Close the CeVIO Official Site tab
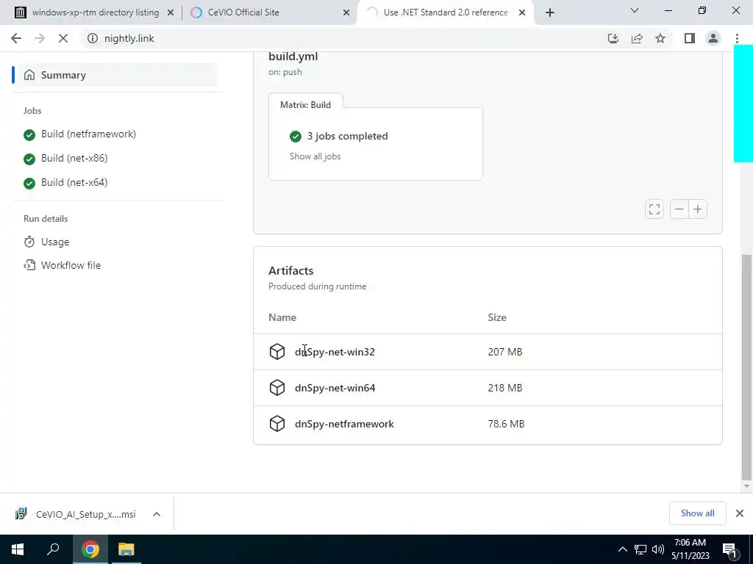The image size is (753, 564). (346, 13)
